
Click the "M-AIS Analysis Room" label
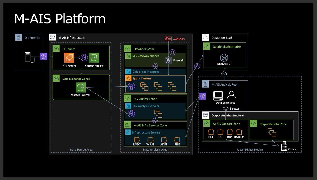pos(225,85)
